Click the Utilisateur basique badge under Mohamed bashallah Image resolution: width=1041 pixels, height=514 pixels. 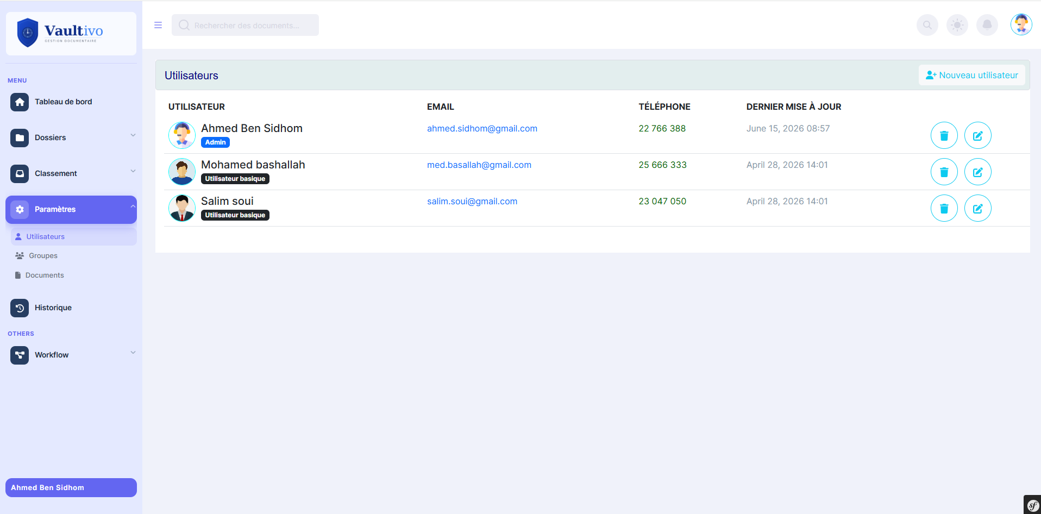(235, 179)
